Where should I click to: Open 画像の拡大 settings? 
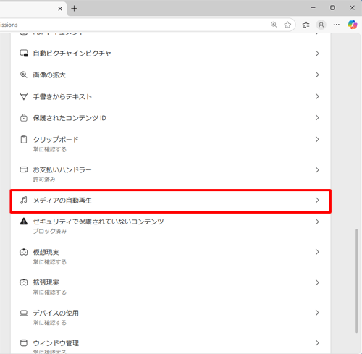click(170, 75)
